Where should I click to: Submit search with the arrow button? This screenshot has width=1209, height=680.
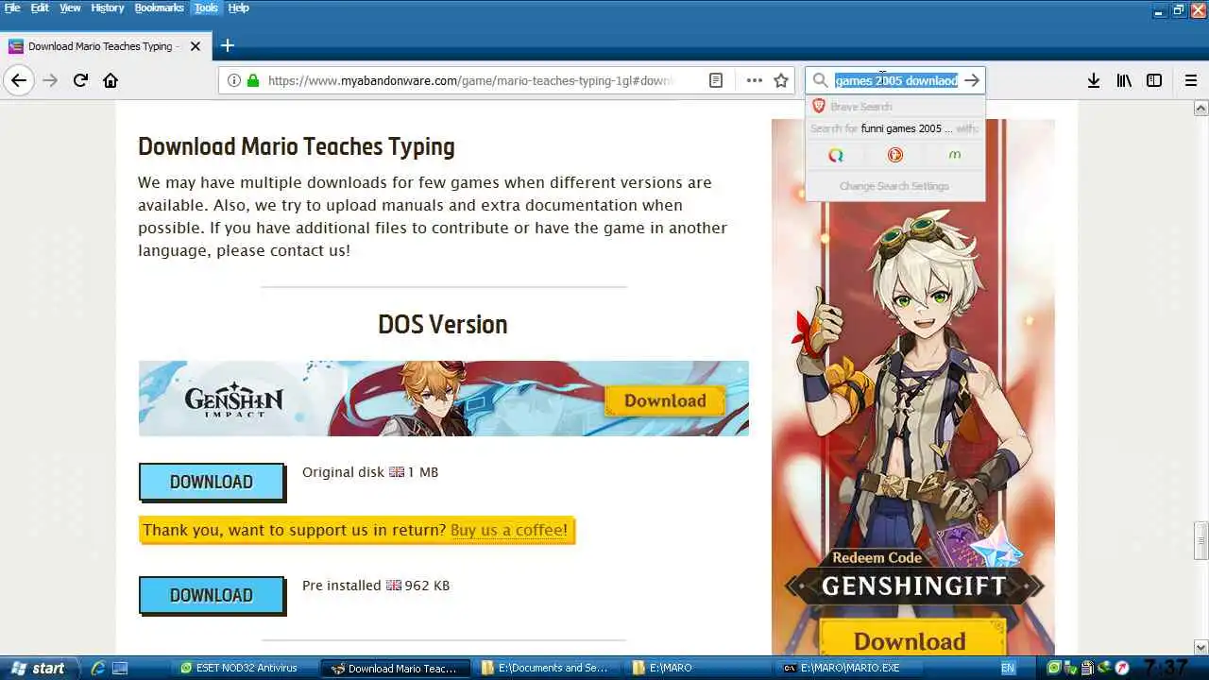[x=972, y=80]
